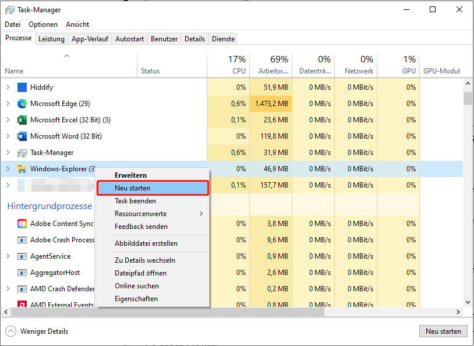The image size is (474, 346).
Task: Click the Adobe Content Sync icon
Action: click(x=22, y=223)
